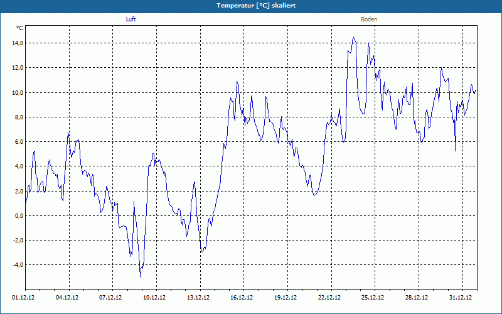Click the 22.12.12 date label
502x314 pixels.
(x=329, y=298)
